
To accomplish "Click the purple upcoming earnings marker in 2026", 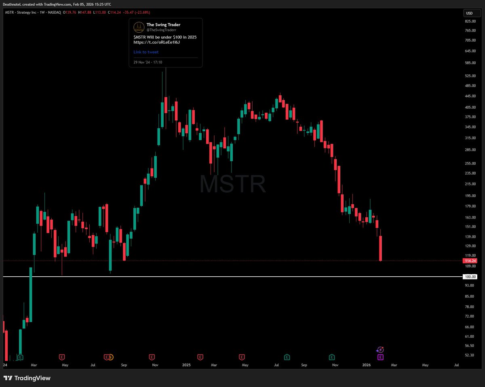I will 380,357.
